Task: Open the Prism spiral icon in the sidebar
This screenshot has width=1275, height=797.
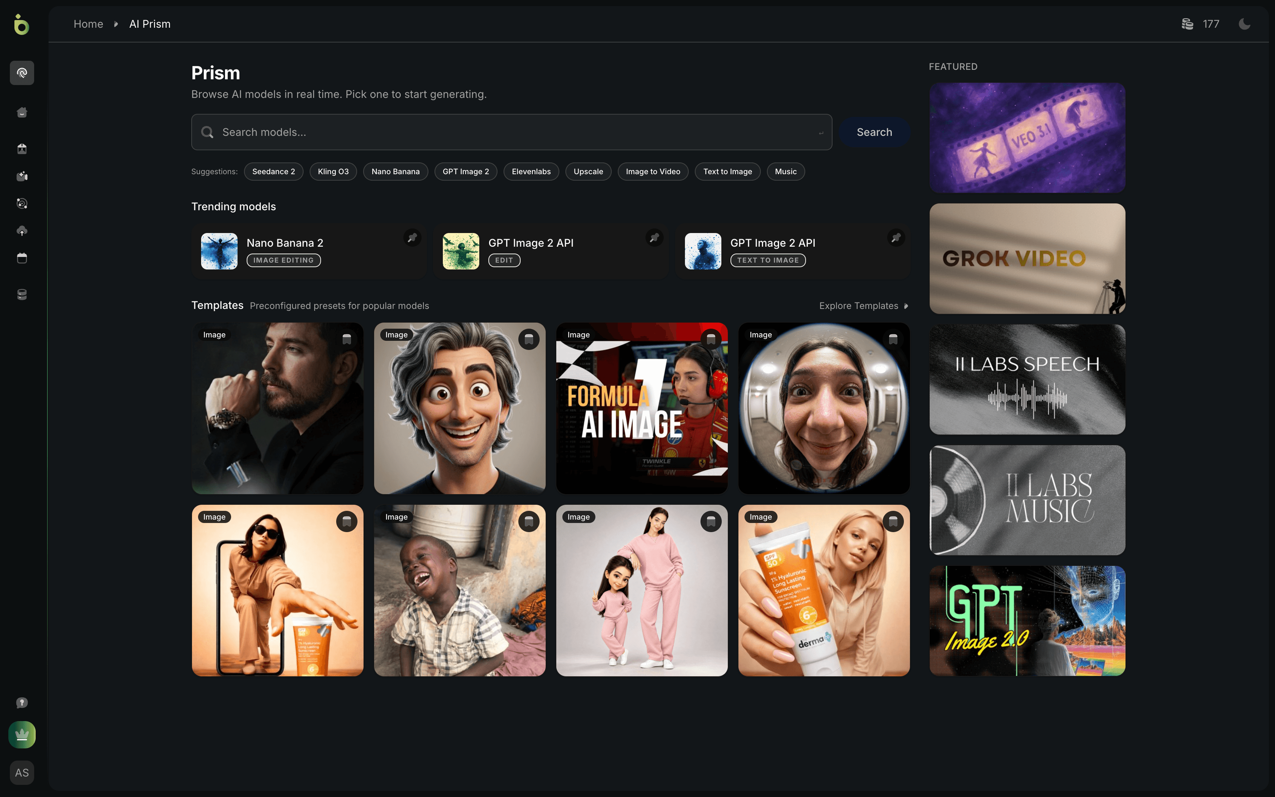Action: click(x=22, y=73)
